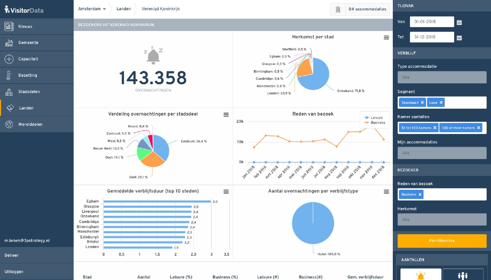Remove the 'Luxe' segment filter tag
The image size is (491, 280).
coord(441,102)
